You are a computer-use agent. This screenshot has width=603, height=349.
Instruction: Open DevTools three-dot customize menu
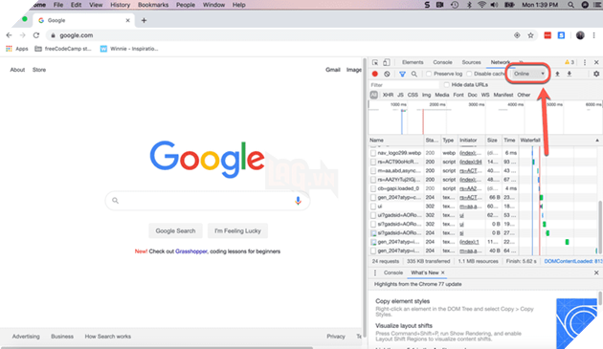point(585,62)
